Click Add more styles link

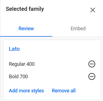click(26, 91)
